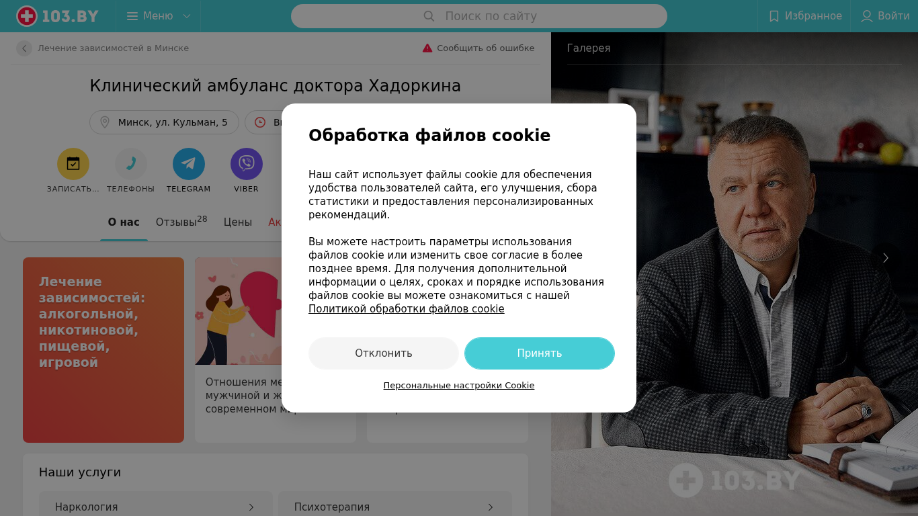Screen dimensions: 918x516
Task: Click the Записаться calendar icon
Action: tap(73, 164)
